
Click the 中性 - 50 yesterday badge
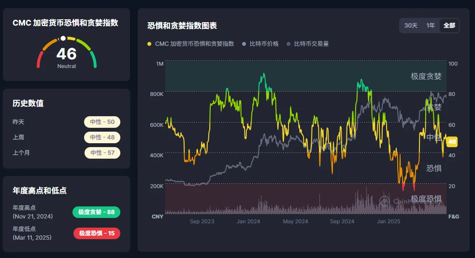click(x=102, y=122)
